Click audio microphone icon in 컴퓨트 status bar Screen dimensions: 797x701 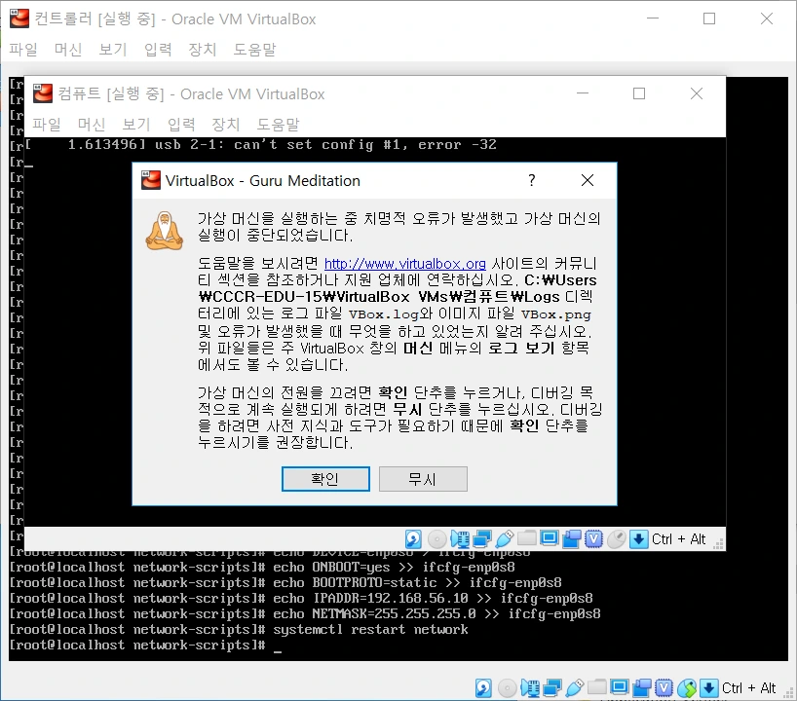coord(460,539)
